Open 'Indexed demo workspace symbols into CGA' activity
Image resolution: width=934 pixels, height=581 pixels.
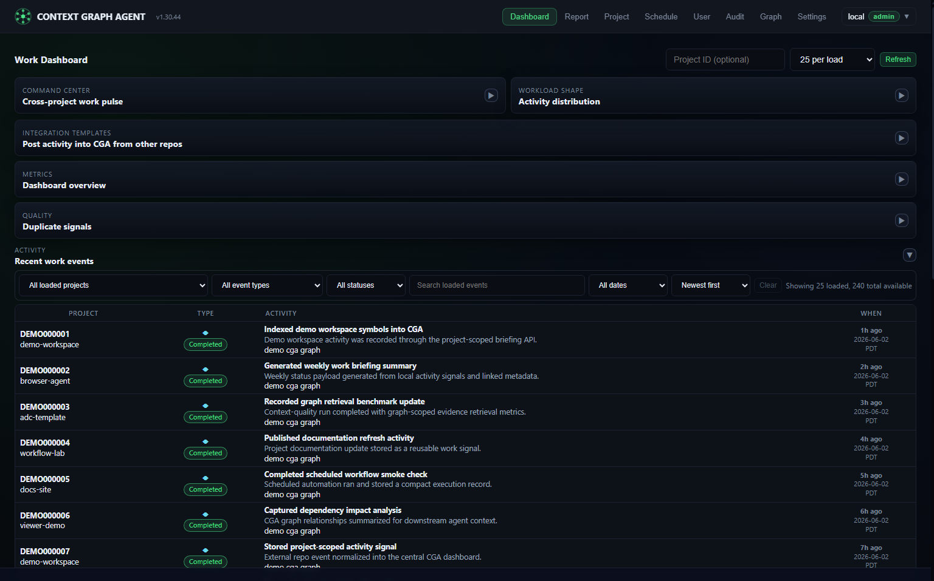point(344,329)
